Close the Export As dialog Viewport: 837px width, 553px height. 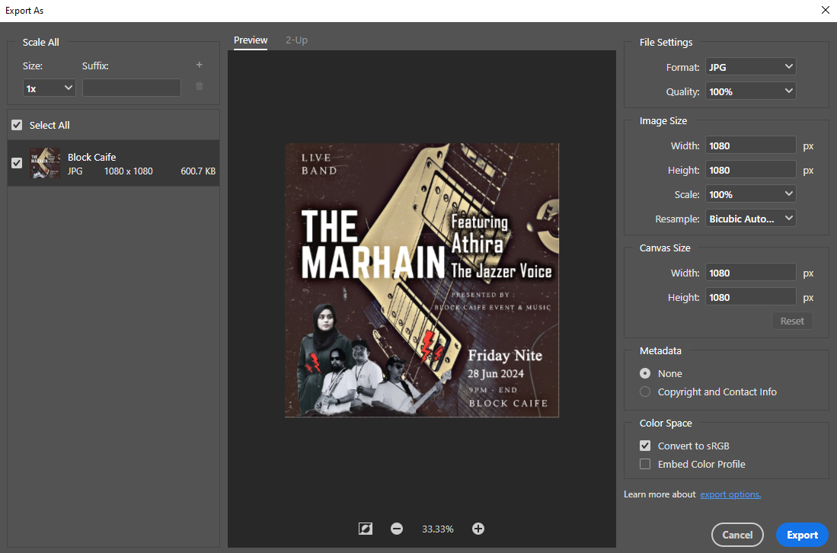click(x=826, y=11)
